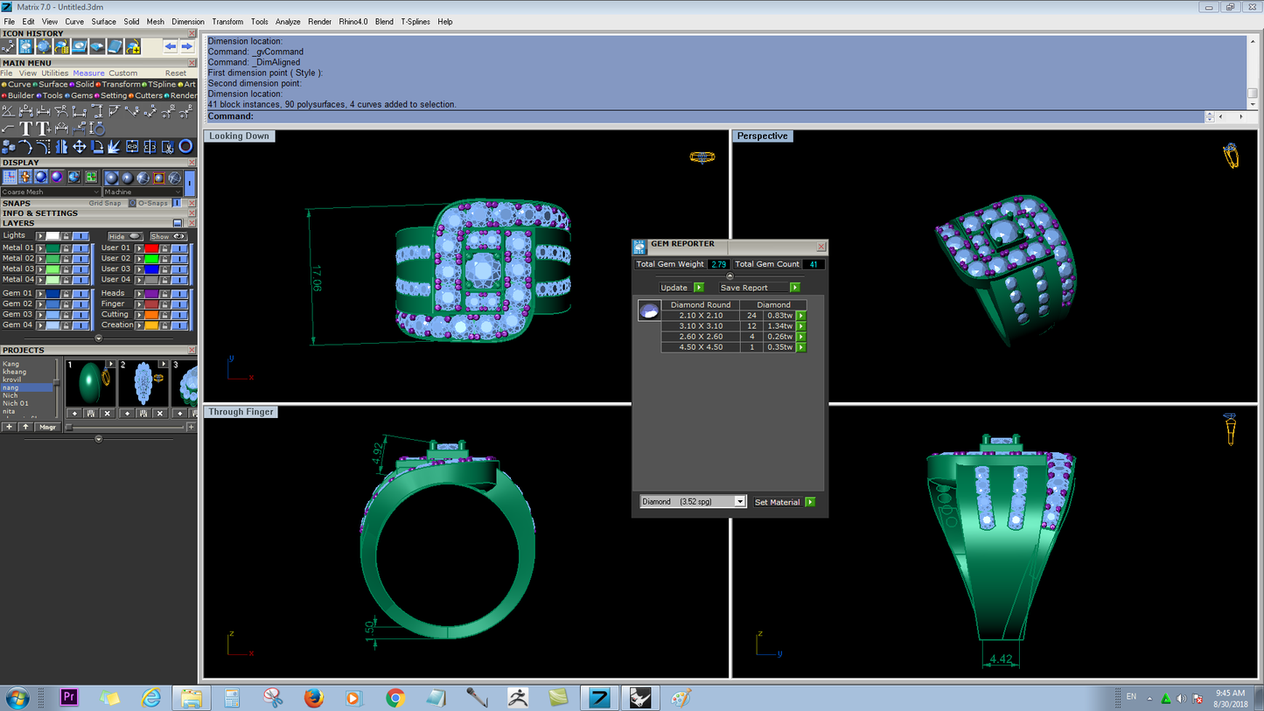Toggle Gem 02 layer on/off switch
The height and width of the screenshot is (711, 1264).
point(80,303)
